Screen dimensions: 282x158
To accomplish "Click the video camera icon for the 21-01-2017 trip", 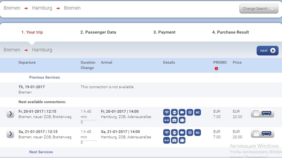I will pos(182,133).
